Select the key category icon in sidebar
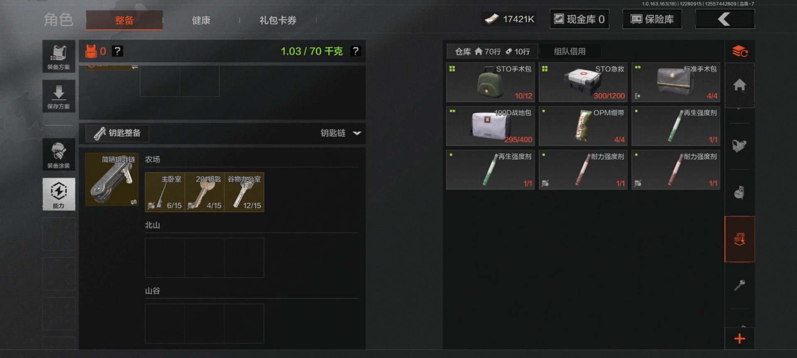The width and height of the screenshot is (797, 358). coord(739,285)
